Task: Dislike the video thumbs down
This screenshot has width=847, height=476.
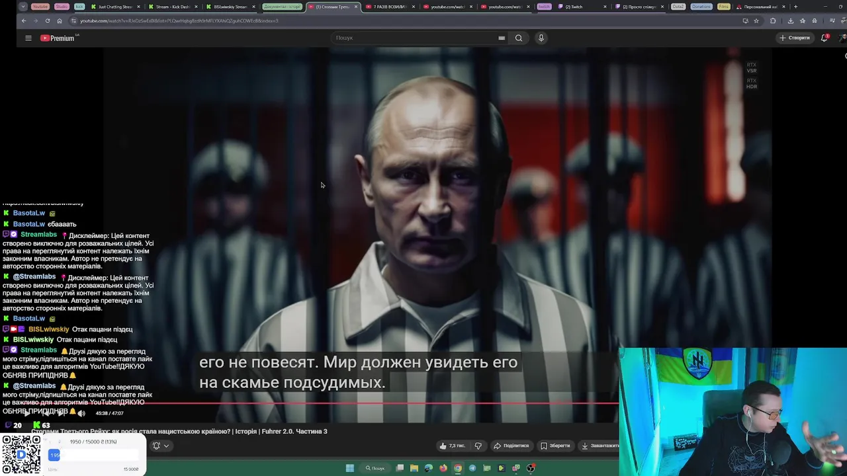Action: [478, 446]
